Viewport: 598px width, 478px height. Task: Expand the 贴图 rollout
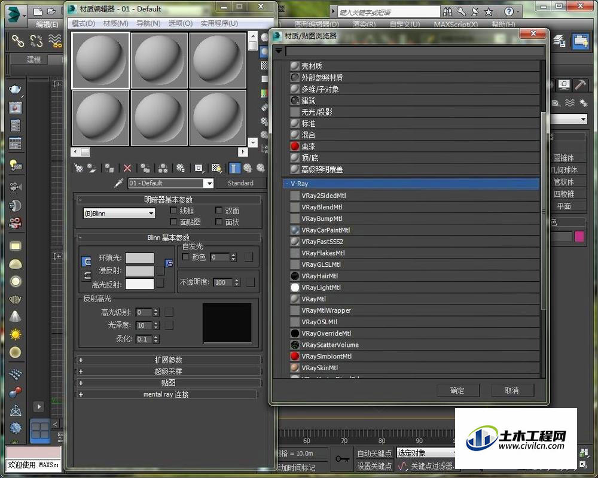(168, 383)
